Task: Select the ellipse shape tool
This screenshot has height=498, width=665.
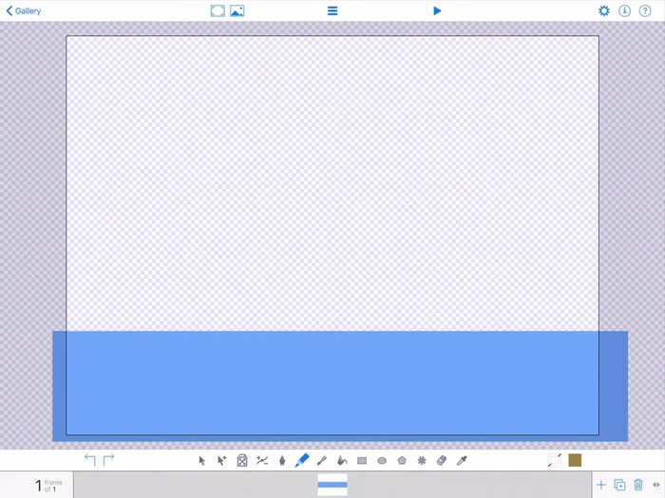Action: [x=382, y=461]
